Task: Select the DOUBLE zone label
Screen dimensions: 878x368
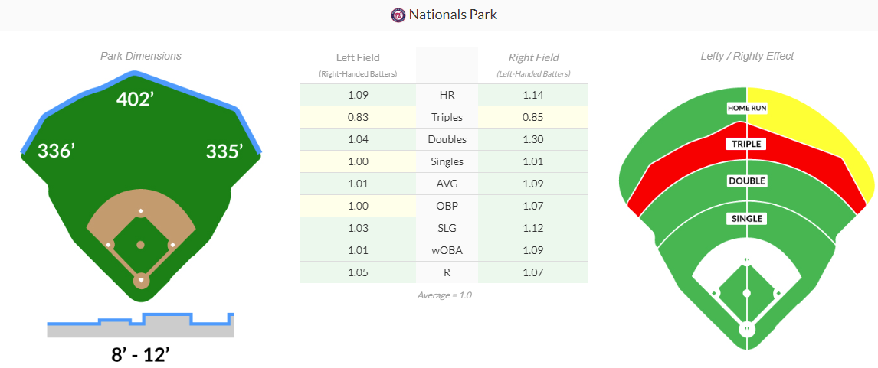Action: tap(747, 181)
